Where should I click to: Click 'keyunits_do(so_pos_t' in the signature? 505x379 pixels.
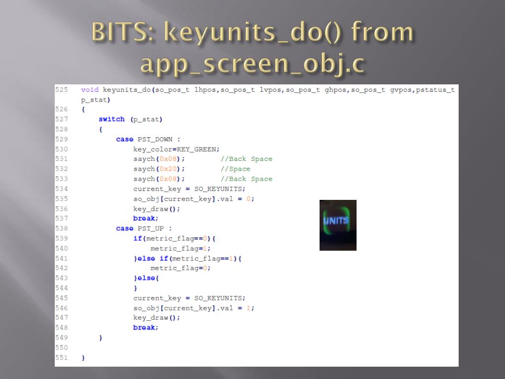click(x=146, y=90)
